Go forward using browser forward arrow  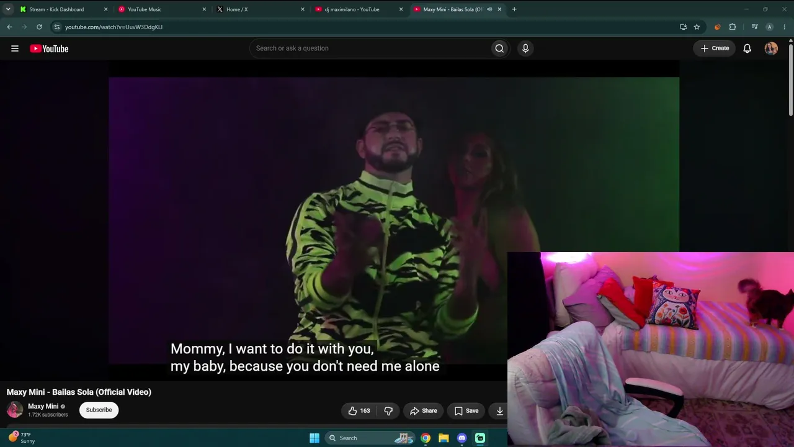[24, 27]
